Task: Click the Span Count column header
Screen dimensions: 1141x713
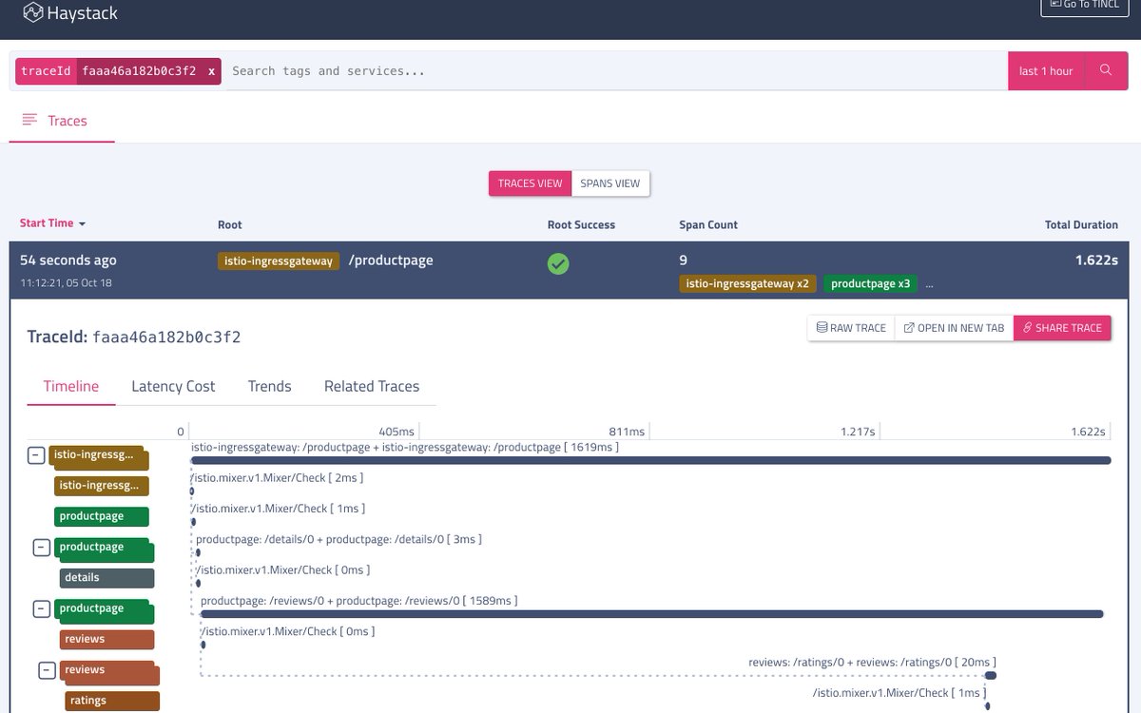Action: tap(708, 225)
